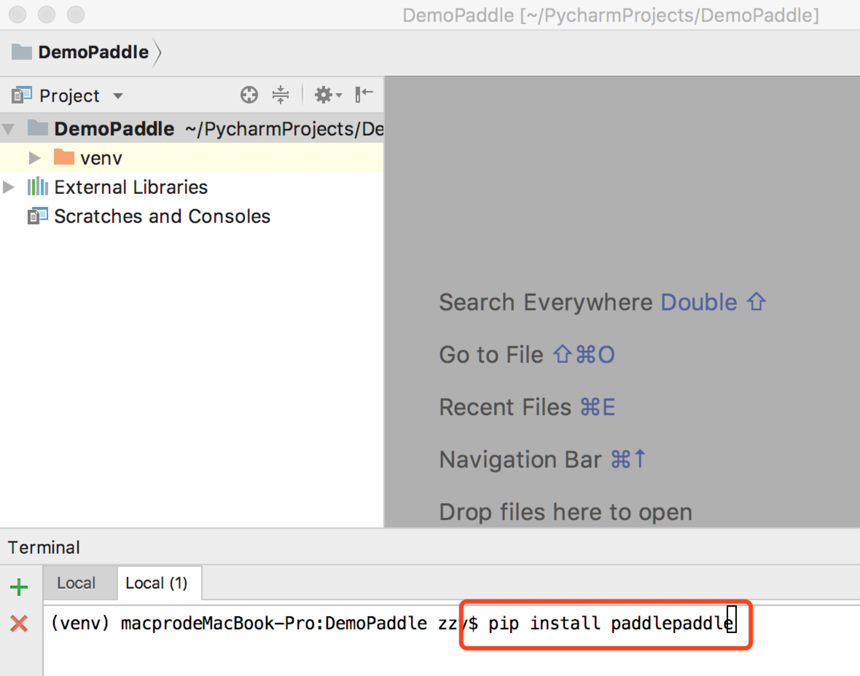Click the window title DemoPaddle path
The height and width of the screenshot is (676, 860).
(611, 16)
